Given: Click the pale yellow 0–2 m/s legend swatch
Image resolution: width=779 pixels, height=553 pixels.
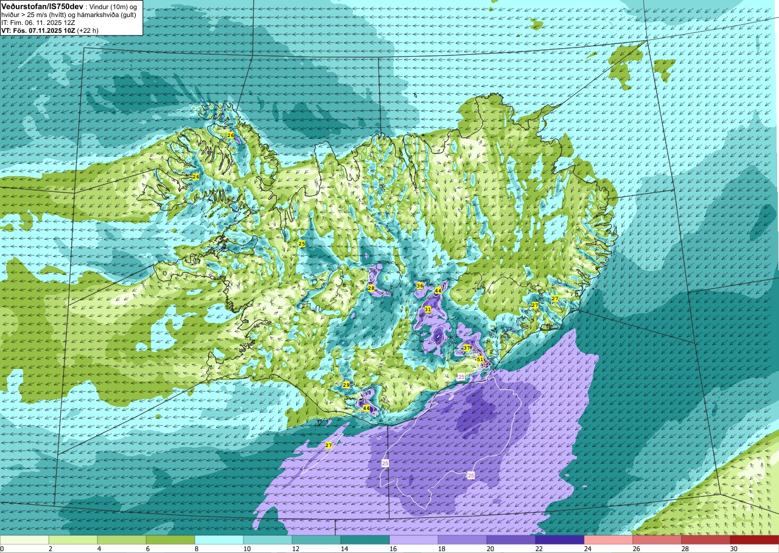Looking at the screenshot, I should point(24,540).
